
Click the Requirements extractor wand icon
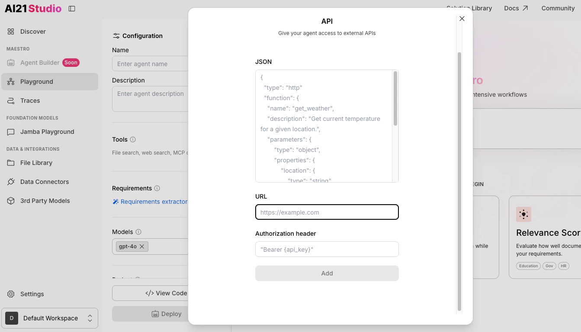116,202
